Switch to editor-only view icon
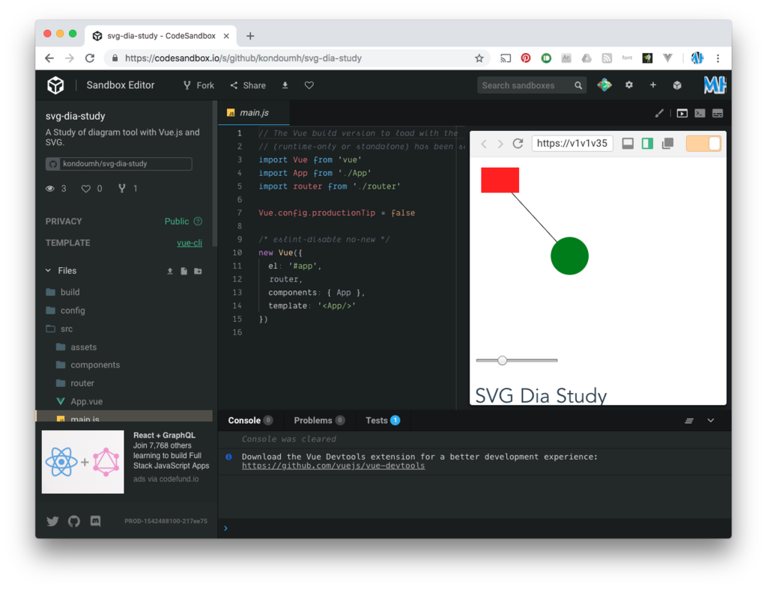The image size is (767, 589). (x=700, y=113)
